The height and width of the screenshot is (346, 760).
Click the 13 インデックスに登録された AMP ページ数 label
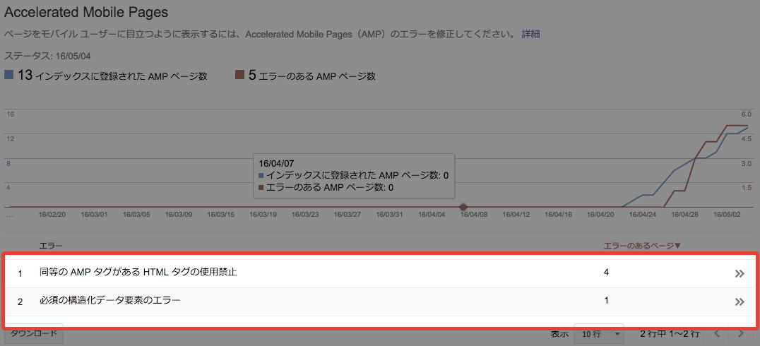click(113, 76)
